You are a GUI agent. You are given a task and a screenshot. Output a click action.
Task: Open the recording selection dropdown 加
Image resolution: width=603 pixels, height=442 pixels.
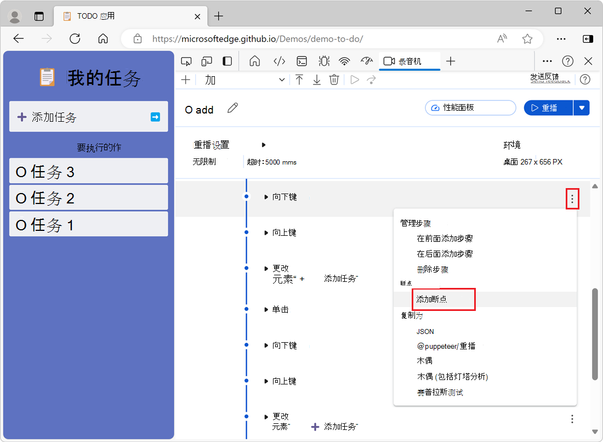point(245,80)
